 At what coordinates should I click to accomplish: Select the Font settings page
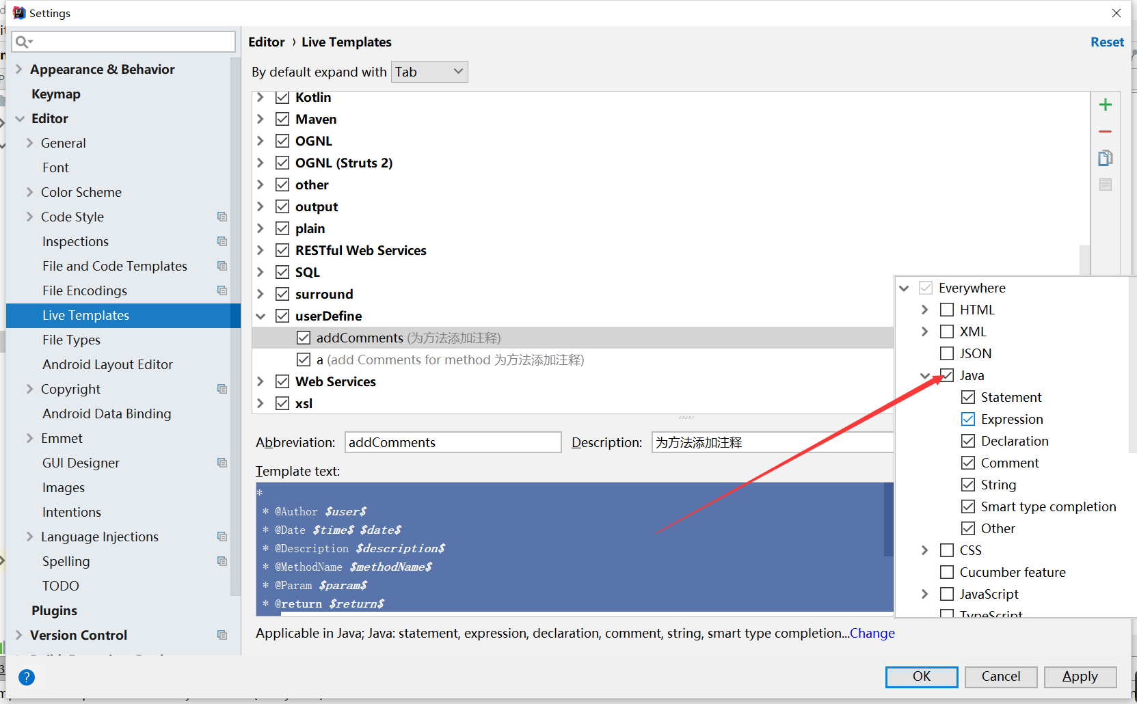(55, 167)
